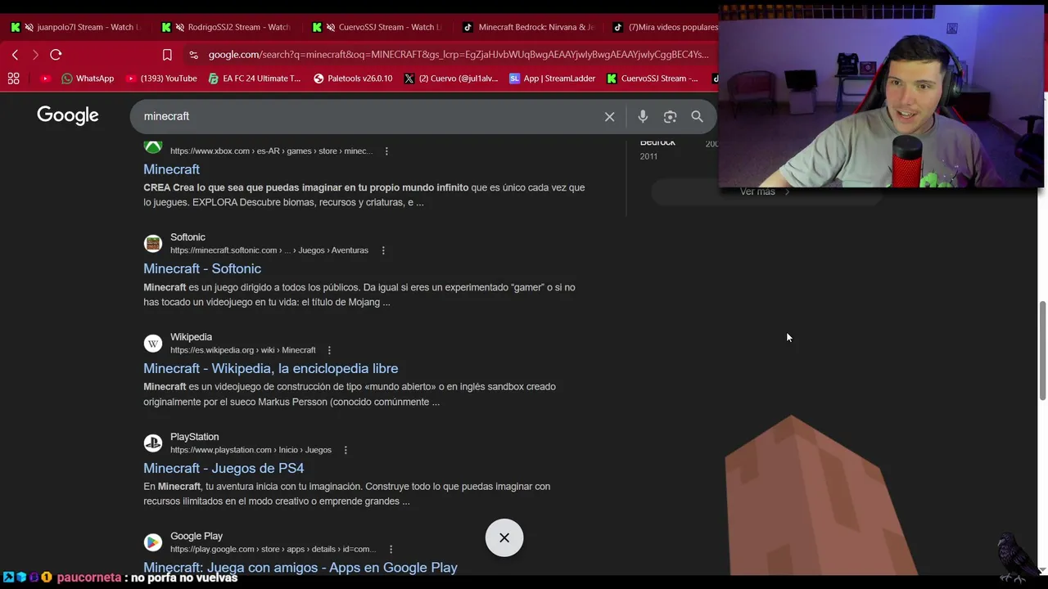The height and width of the screenshot is (589, 1048).
Task: Open the Minecraft Xbox store result title
Action: coord(171,169)
